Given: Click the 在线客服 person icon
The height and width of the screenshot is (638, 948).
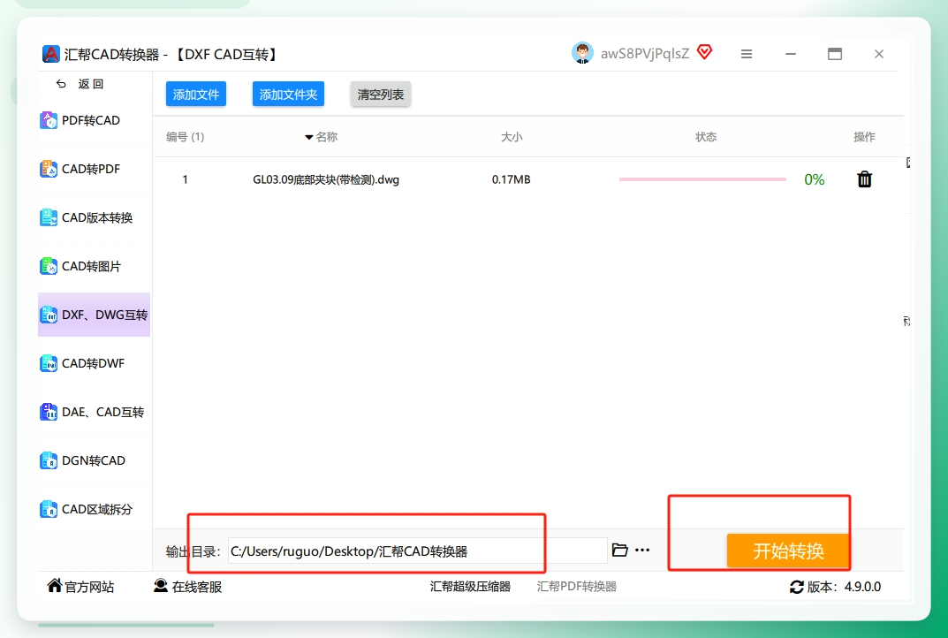Looking at the screenshot, I should 161,585.
